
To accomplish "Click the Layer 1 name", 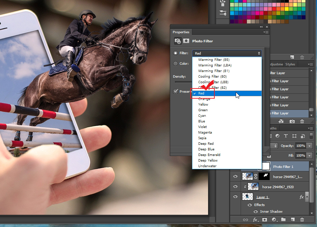I will pyautogui.click(x=263, y=197).
